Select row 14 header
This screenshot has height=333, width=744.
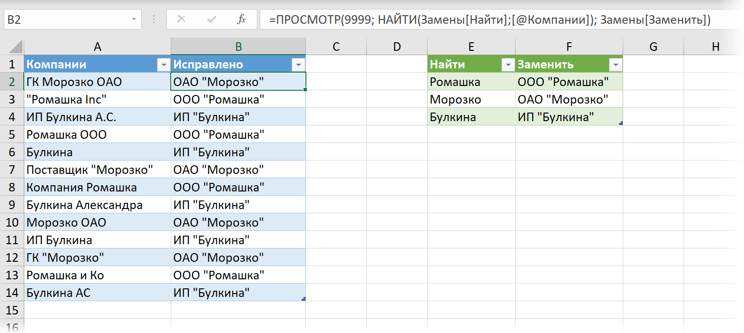coord(12,293)
